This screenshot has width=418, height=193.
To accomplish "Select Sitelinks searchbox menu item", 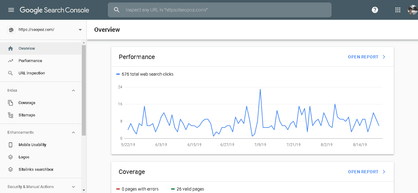I will coord(36,170).
